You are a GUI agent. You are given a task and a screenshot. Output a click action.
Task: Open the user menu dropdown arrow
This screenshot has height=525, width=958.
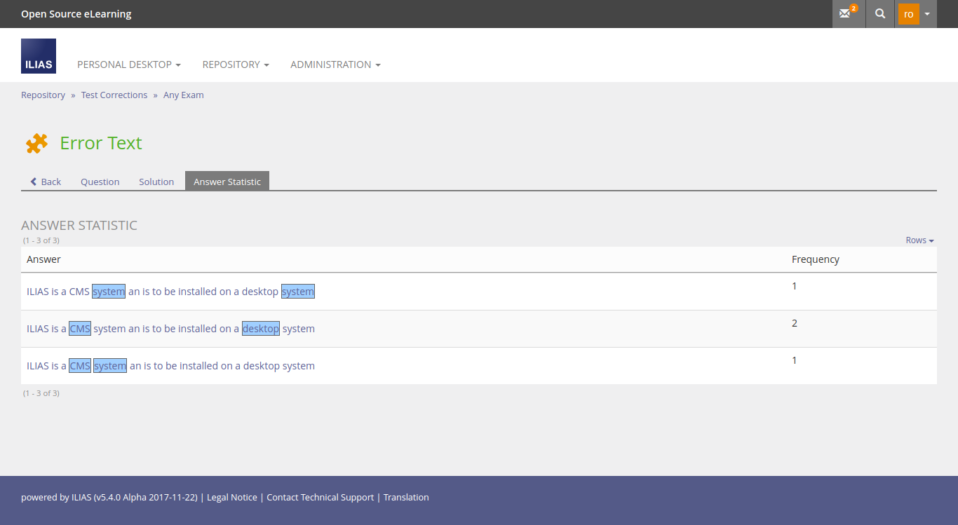click(927, 14)
